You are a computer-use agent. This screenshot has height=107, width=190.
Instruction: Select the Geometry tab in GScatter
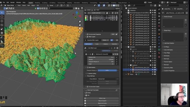114,44
